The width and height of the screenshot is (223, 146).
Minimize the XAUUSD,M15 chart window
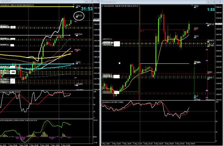(x=208, y=2)
